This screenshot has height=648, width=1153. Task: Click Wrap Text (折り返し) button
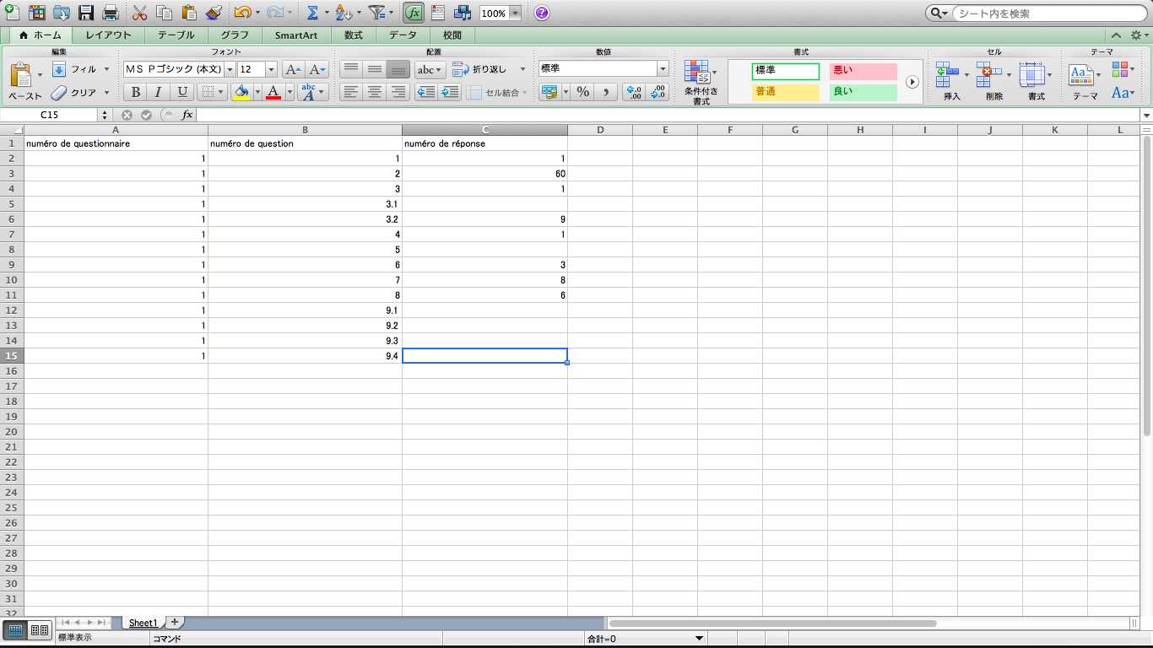(480, 69)
